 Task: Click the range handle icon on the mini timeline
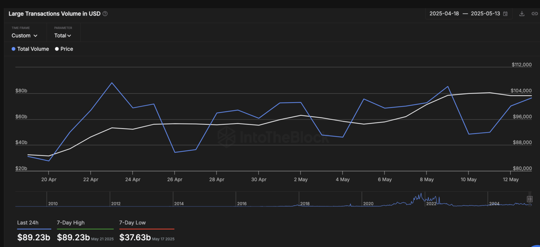tap(530, 199)
